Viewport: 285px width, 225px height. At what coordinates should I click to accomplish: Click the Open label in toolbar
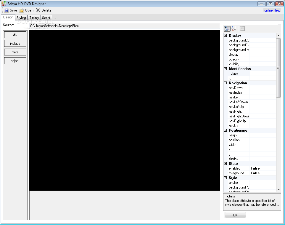pos(29,10)
